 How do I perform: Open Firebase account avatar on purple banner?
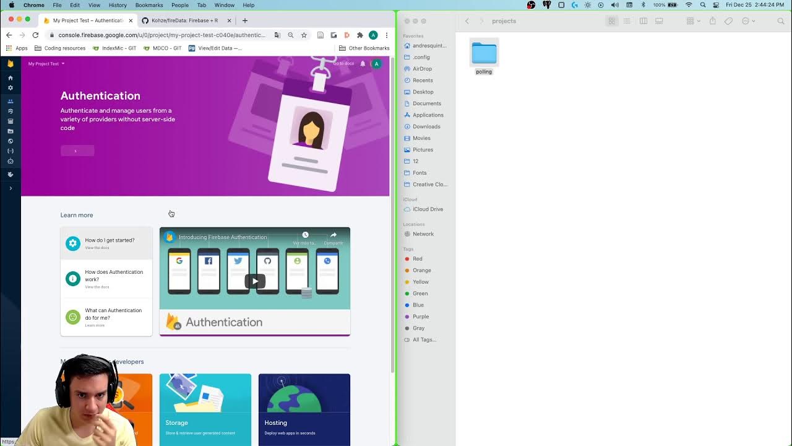click(x=376, y=64)
